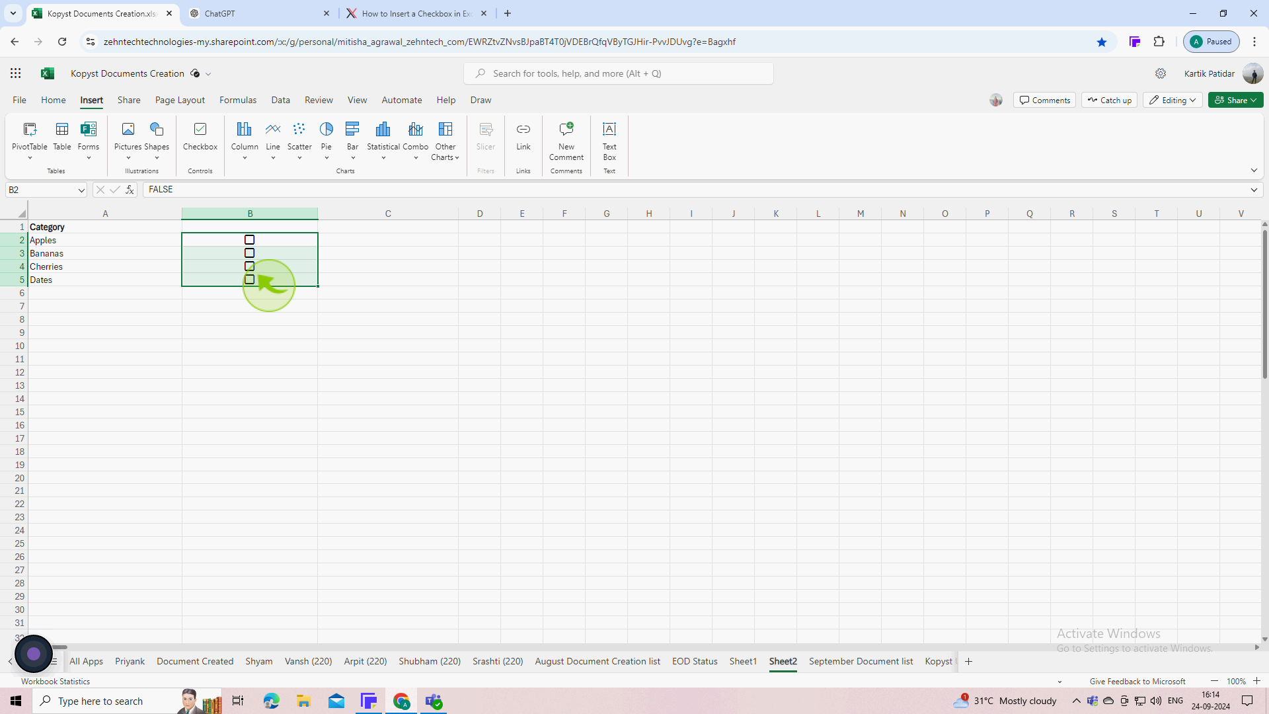Insert a Checkbox control from the ribbon
This screenshot has width=1269, height=714.
tap(200, 136)
